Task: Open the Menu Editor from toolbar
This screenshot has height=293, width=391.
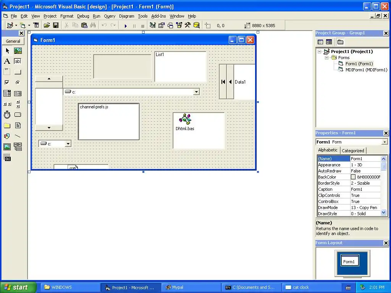Action: [36, 25]
